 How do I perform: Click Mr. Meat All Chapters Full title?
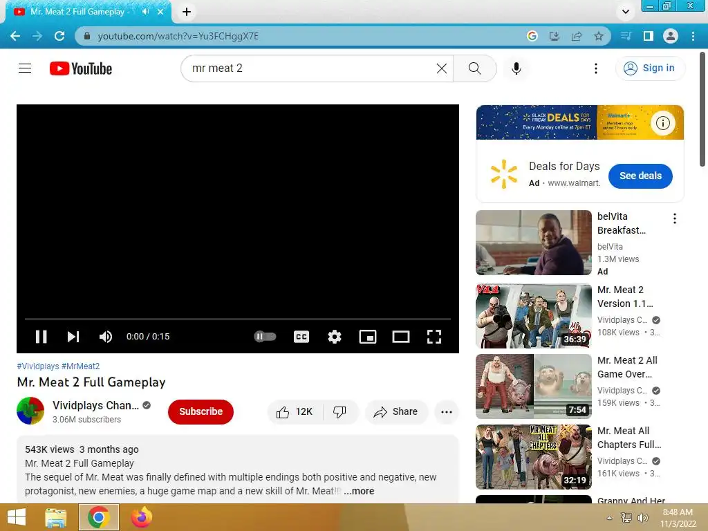[629, 438]
